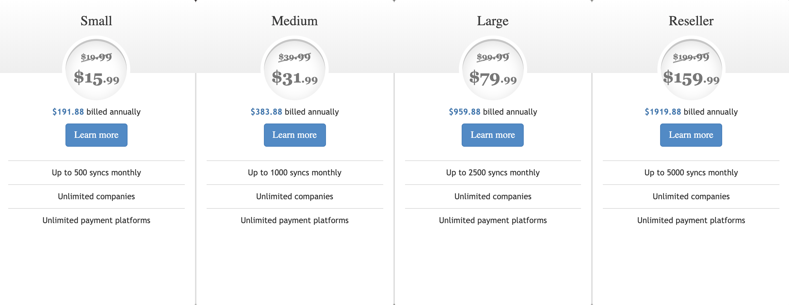Open Learn more for Large plan

click(x=493, y=135)
